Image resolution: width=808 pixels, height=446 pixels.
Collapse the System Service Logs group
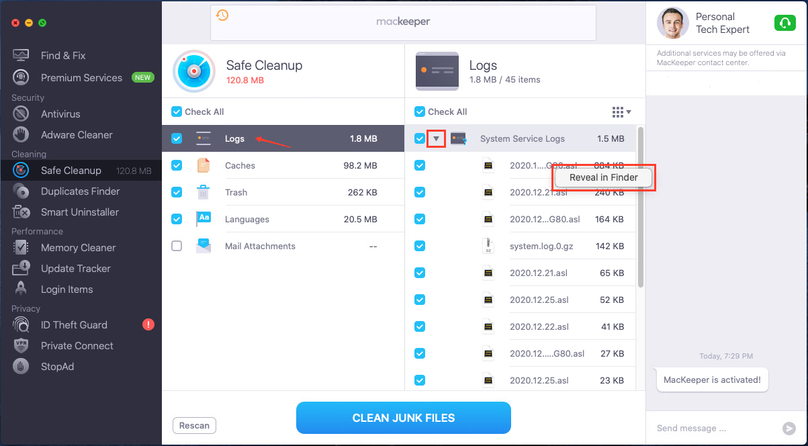[436, 138]
